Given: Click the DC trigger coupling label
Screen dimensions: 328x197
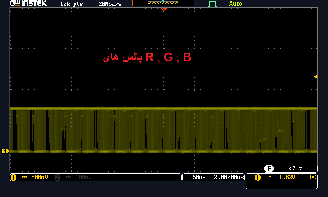Looking at the screenshot, I should coord(313,177).
